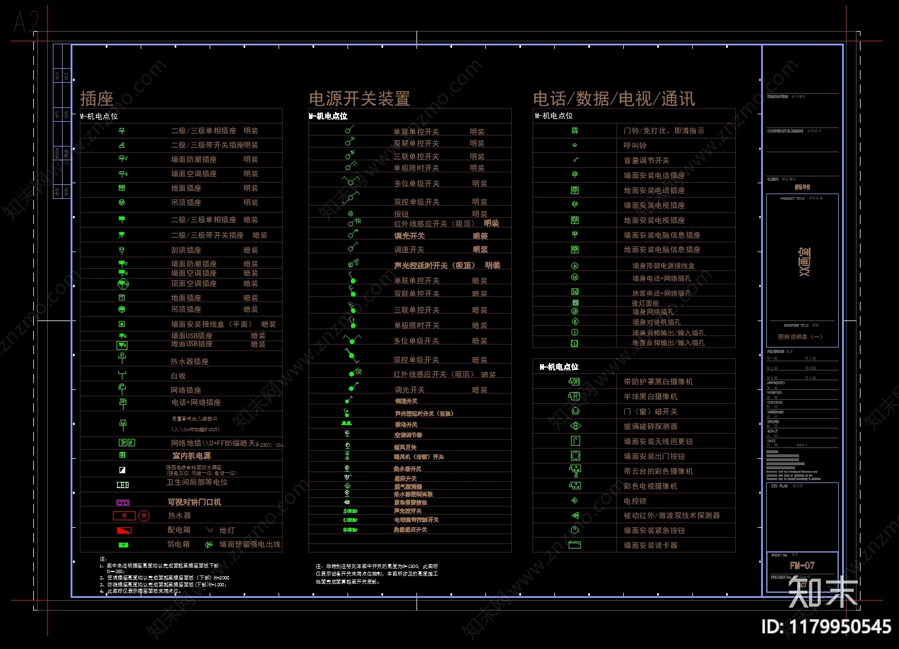Screen dimensions: 899x649
Task: Click the switch height note mentioning H=1300
Action: [377, 574]
